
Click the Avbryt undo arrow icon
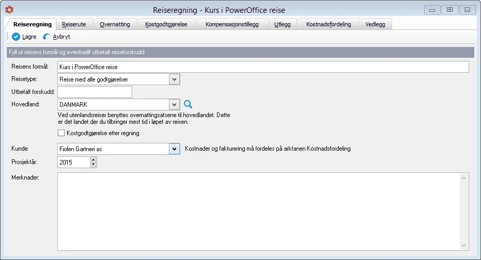click(x=47, y=37)
